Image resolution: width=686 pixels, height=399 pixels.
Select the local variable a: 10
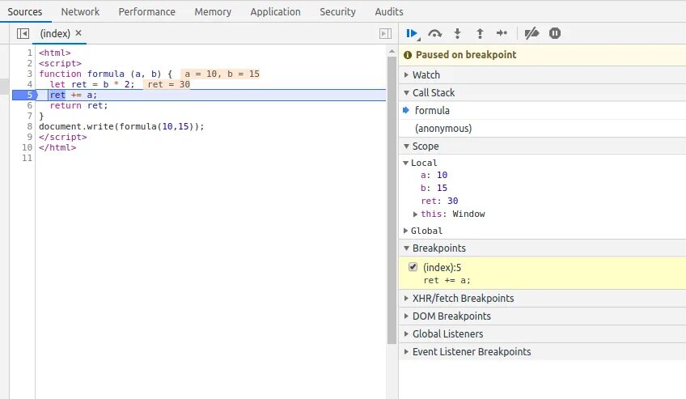[x=434, y=175]
